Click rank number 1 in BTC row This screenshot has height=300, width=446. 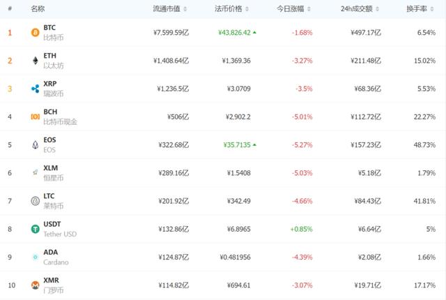coord(10,33)
